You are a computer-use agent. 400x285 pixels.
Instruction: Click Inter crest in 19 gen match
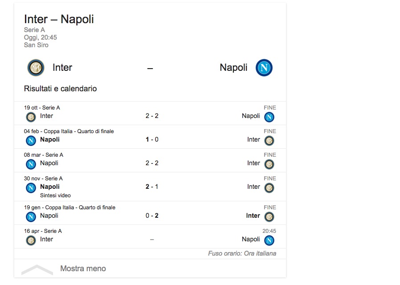pos(269,217)
